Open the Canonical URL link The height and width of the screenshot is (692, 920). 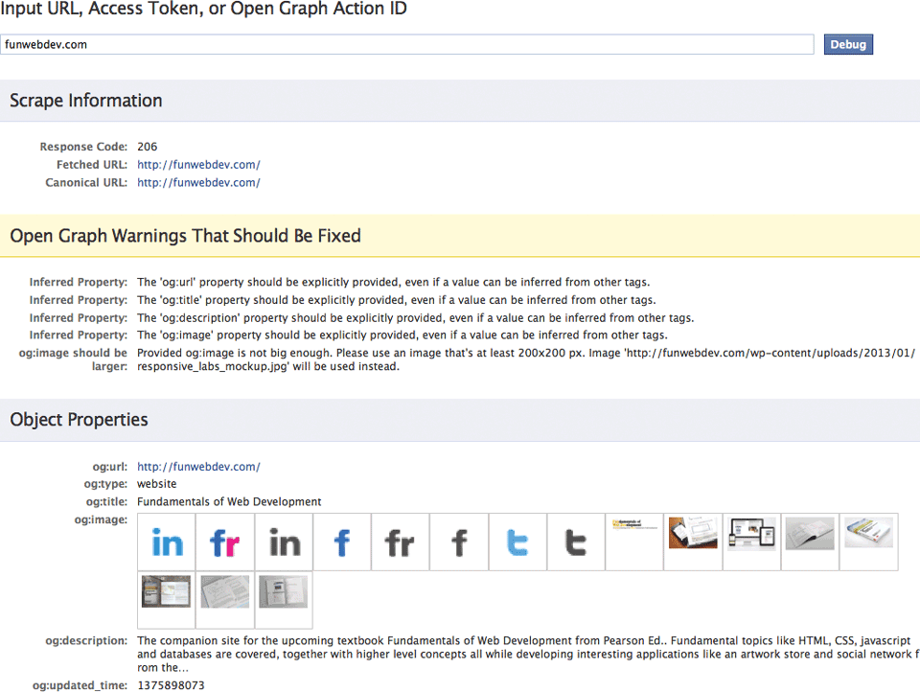(x=198, y=182)
